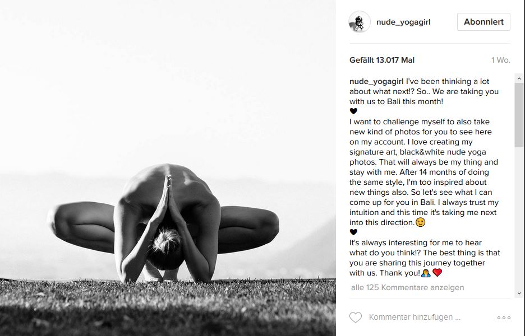Click the black and white yoga photo
Image resolution: width=525 pixels, height=336 pixels.
click(x=168, y=168)
